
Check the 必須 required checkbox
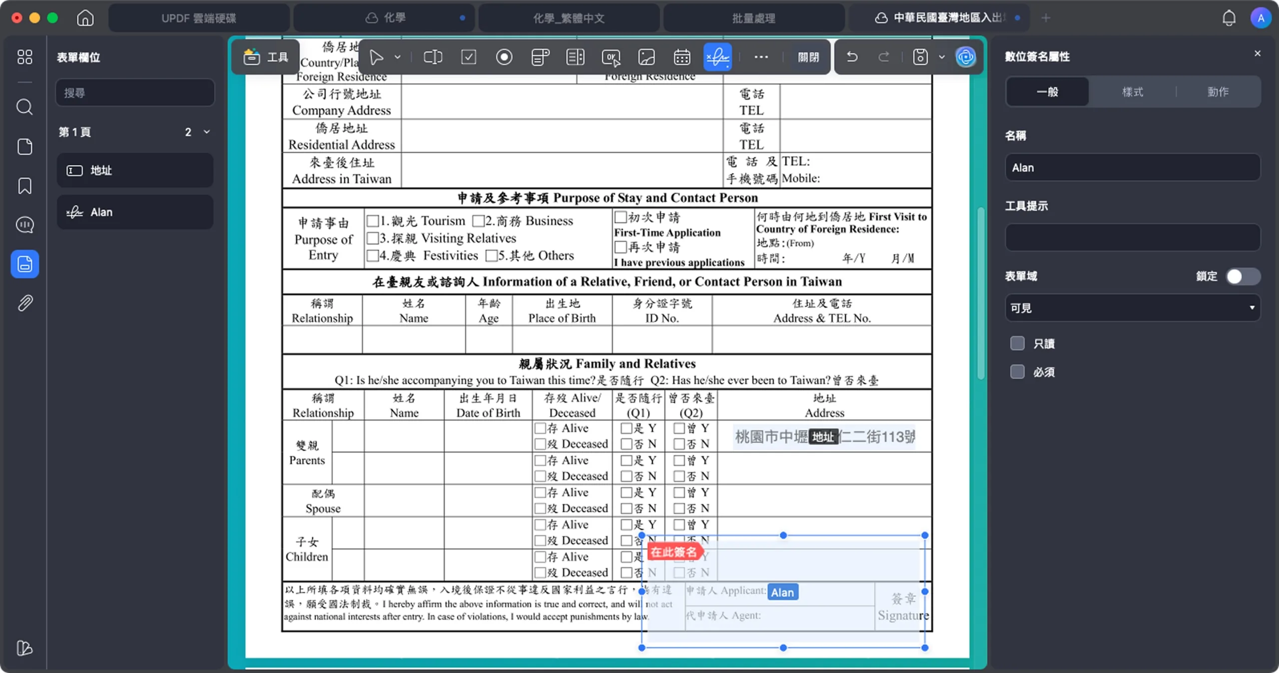point(1017,372)
